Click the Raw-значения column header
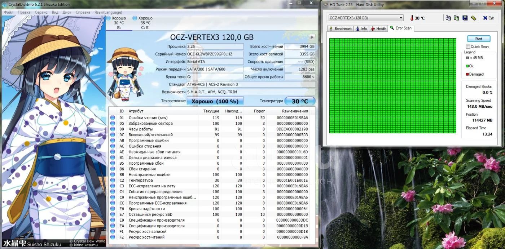The image size is (505, 249). coord(288,111)
